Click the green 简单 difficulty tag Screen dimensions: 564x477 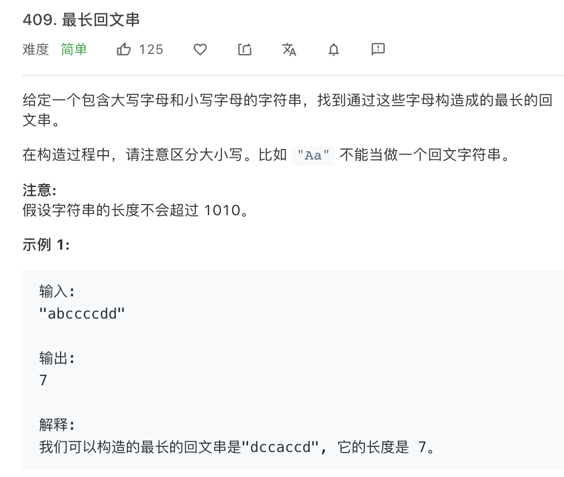pos(74,49)
